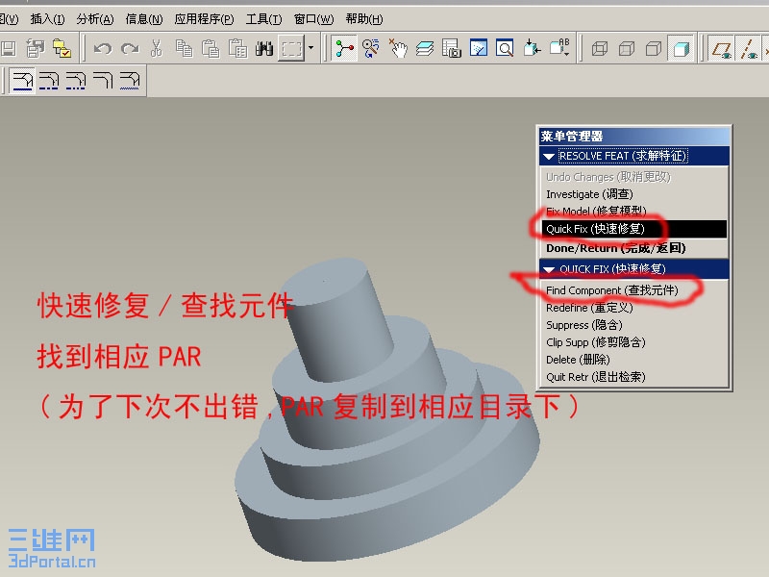Switch to Wireframe display icon
This screenshot has width=769, height=577.
point(599,49)
